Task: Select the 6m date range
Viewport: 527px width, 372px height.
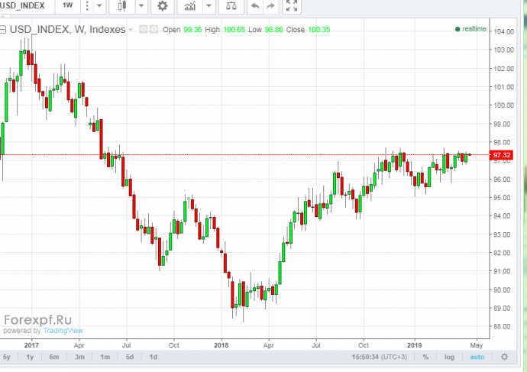Action: (x=55, y=357)
